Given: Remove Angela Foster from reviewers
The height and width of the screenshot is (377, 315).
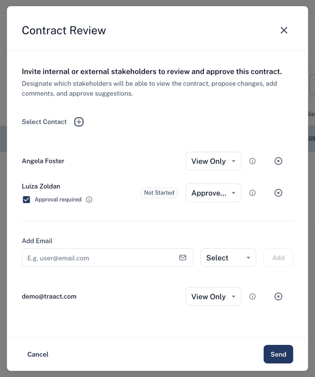Looking at the screenshot, I should [x=278, y=161].
